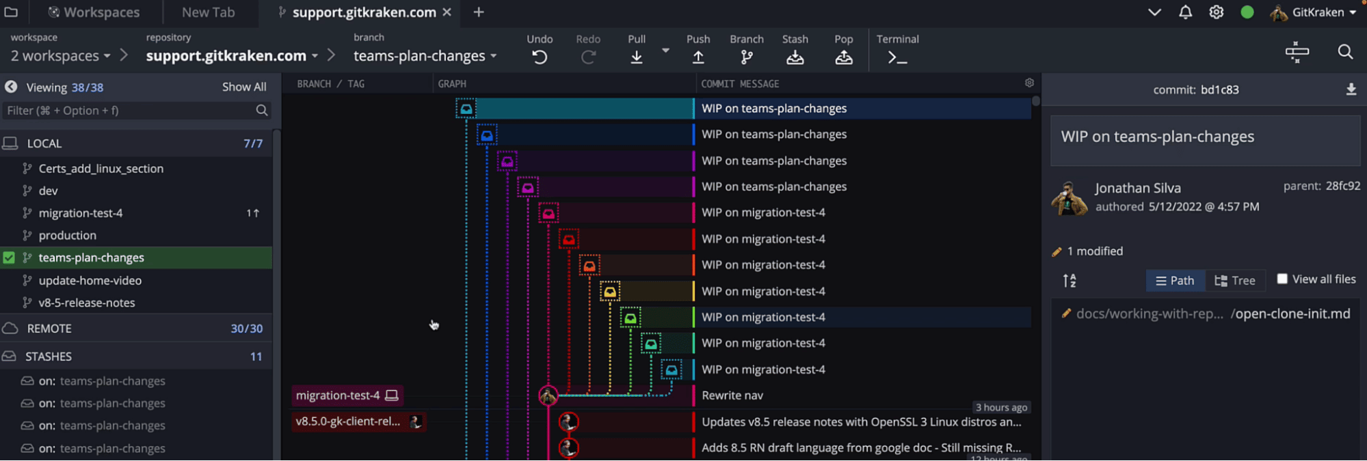Click the Jonathan Silva author avatar
Image resolution: width=1367 pixels, height=461 pixels.
[1070, 198]
